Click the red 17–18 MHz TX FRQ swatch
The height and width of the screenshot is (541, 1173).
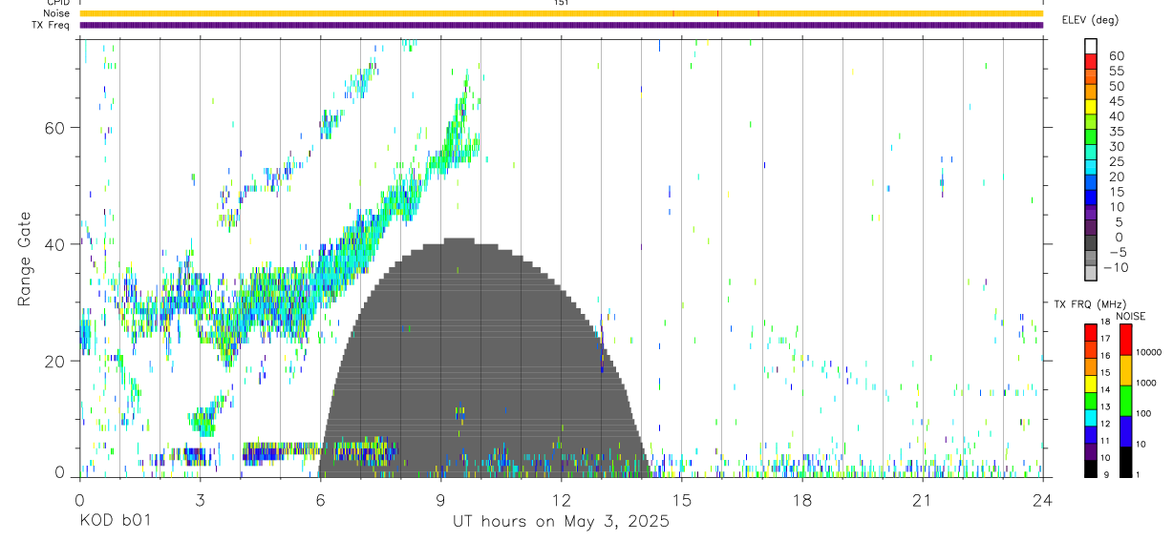(x=1091, y=333)
